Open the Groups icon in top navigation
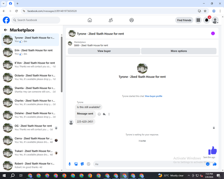Screen dimensions: 224x179 tap(132, 20)
